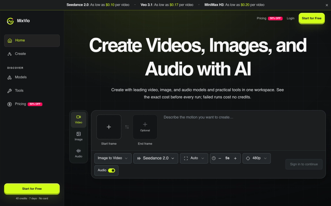Switch to Audio generation mode
331x206 pixels.
click(78, 153)
